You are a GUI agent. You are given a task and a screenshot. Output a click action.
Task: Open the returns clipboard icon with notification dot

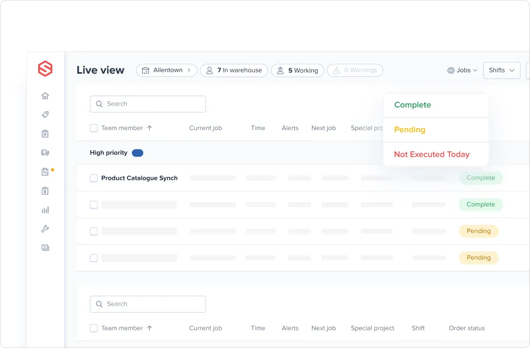[45, 172]
